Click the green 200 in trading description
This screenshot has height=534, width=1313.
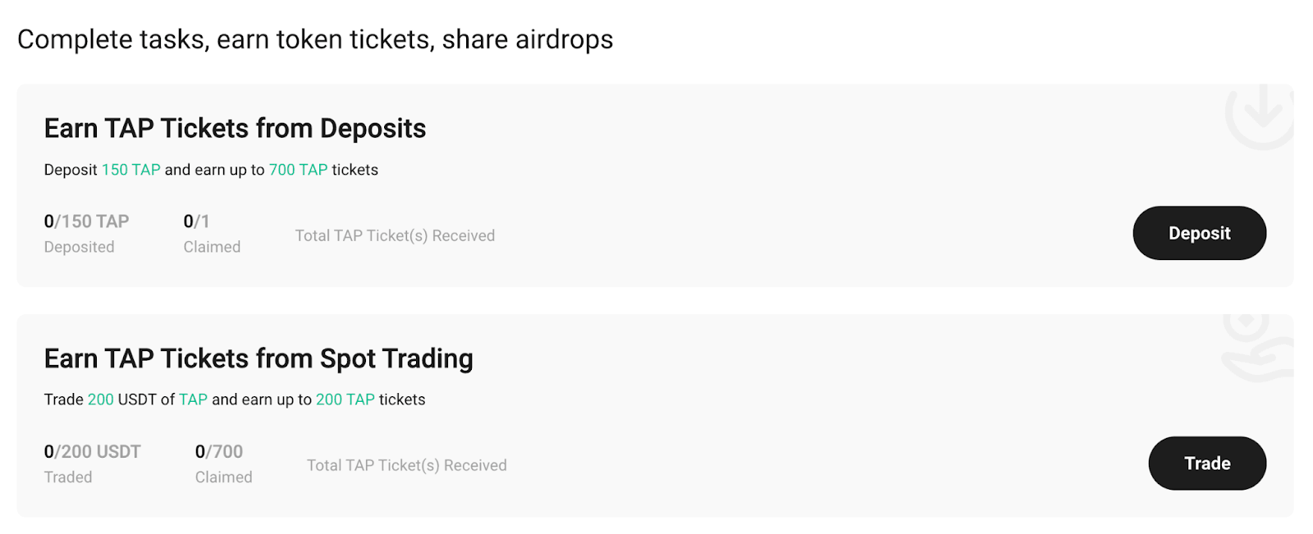point(100,399)
